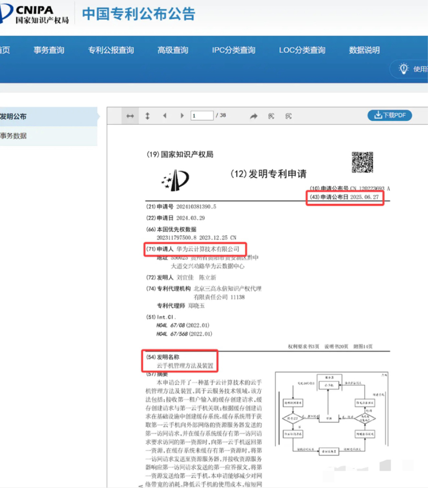This screenshot has height=488, width=428.
Task: Click the QR code on the patent page
Action: pos(362,162)
